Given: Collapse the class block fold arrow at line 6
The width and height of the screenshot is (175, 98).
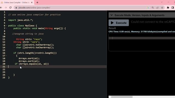Looking at the screenshot, I should (6, 26).
